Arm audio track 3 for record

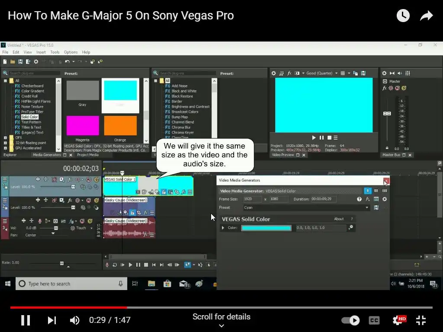click(39, 221)
